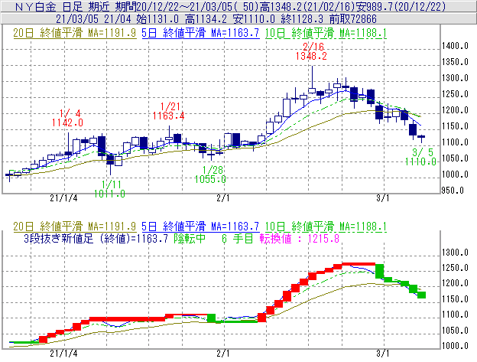The image size is (477, 362).
Task: Click the 1300.0 axis label of the 3段抜き新値足 chart
Action: click(455, 253)
